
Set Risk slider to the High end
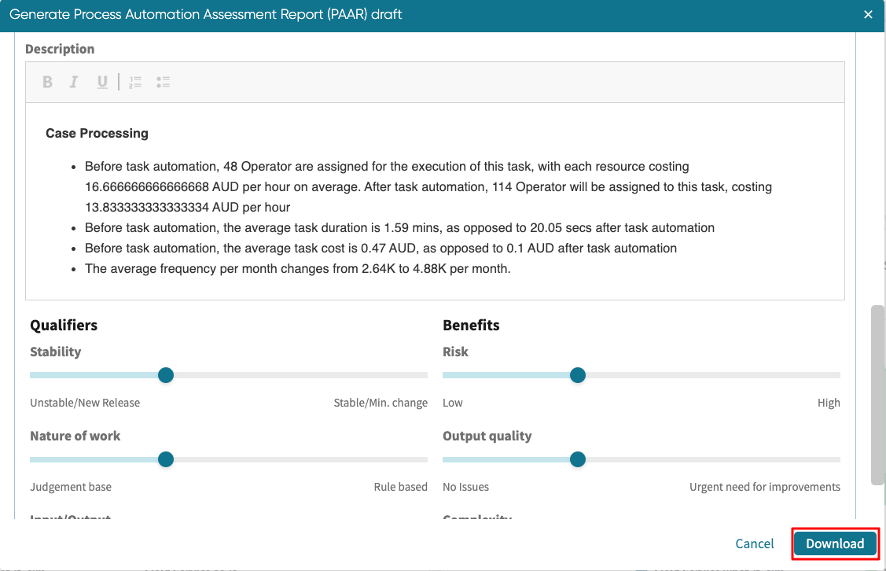pos(838,375)
